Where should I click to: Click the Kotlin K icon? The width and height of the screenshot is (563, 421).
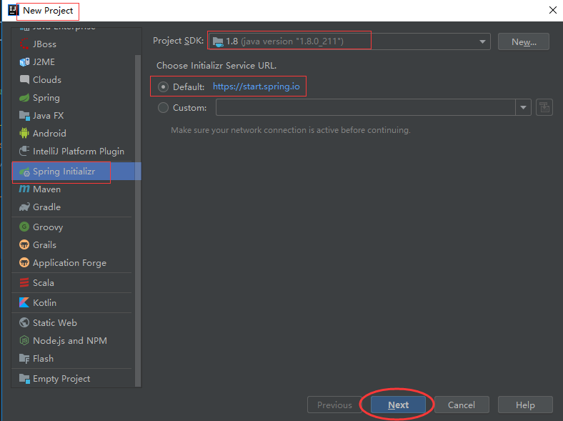[x=24, y=303]
